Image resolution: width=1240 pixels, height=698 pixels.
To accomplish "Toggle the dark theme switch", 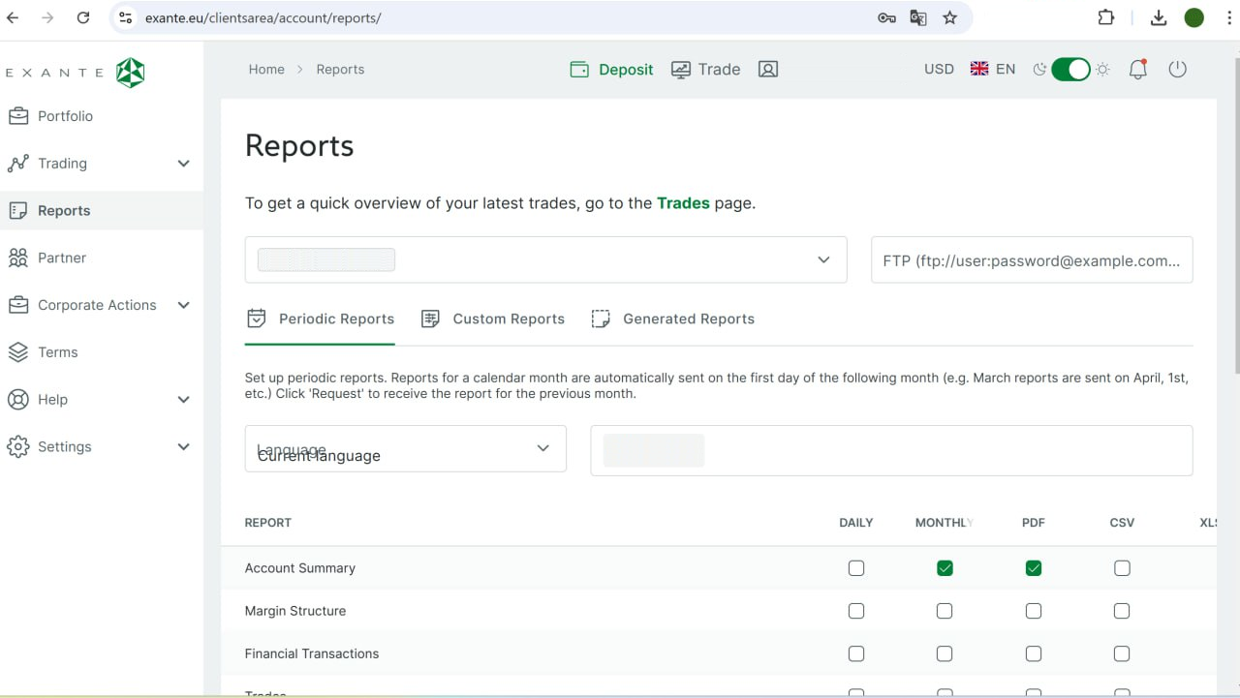I will point(1071,69).
